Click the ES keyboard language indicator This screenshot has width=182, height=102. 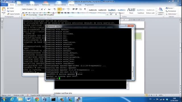coord(150,99)
